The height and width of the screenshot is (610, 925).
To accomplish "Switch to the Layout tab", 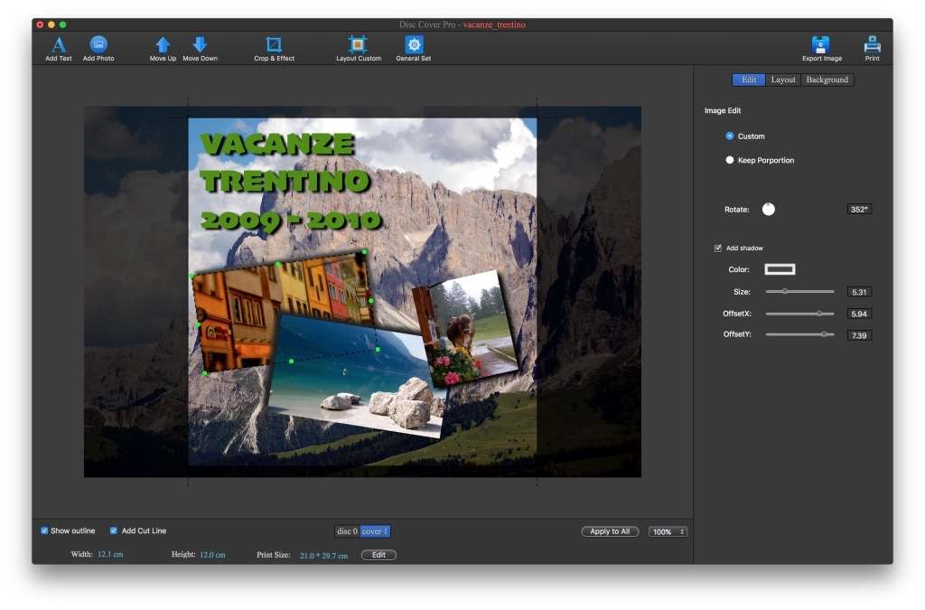I will point(783,80).
